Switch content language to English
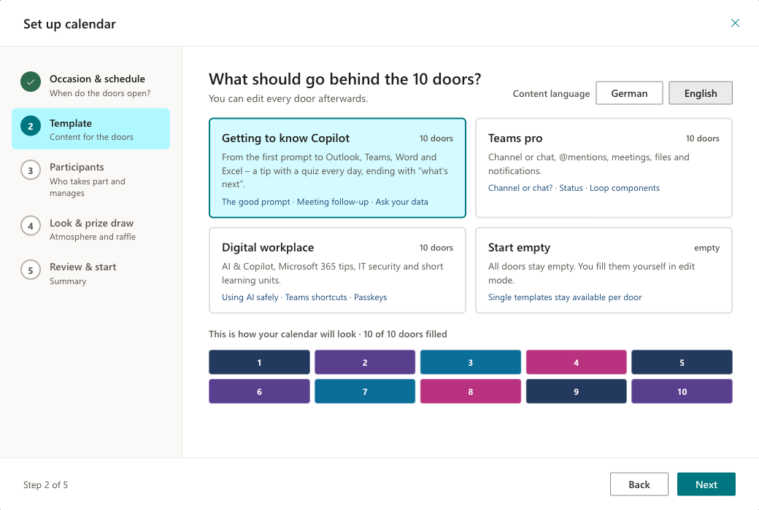 coord(701,93)
